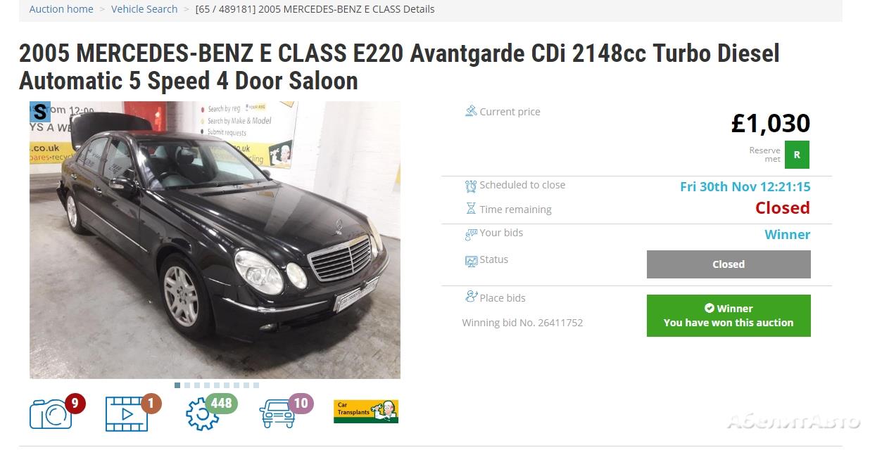Click the grey Closed status button
870x450 pixels.
(729, 264)
